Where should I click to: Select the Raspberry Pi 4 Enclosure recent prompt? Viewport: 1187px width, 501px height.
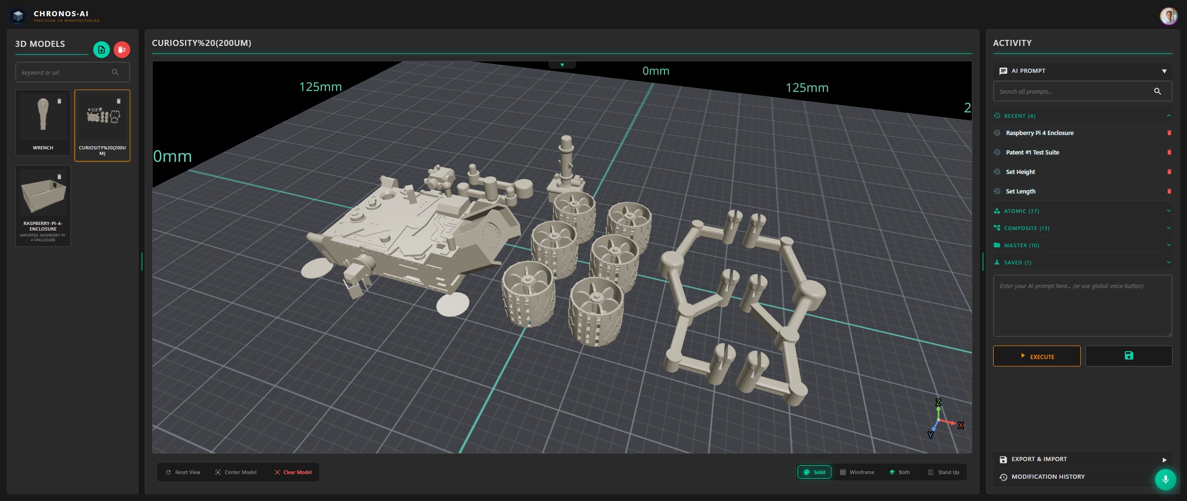pyautogui.click(x=1040, y=133)
